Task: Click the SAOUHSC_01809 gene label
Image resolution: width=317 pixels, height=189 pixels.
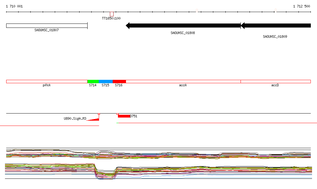Action: [x=275, y=37]
